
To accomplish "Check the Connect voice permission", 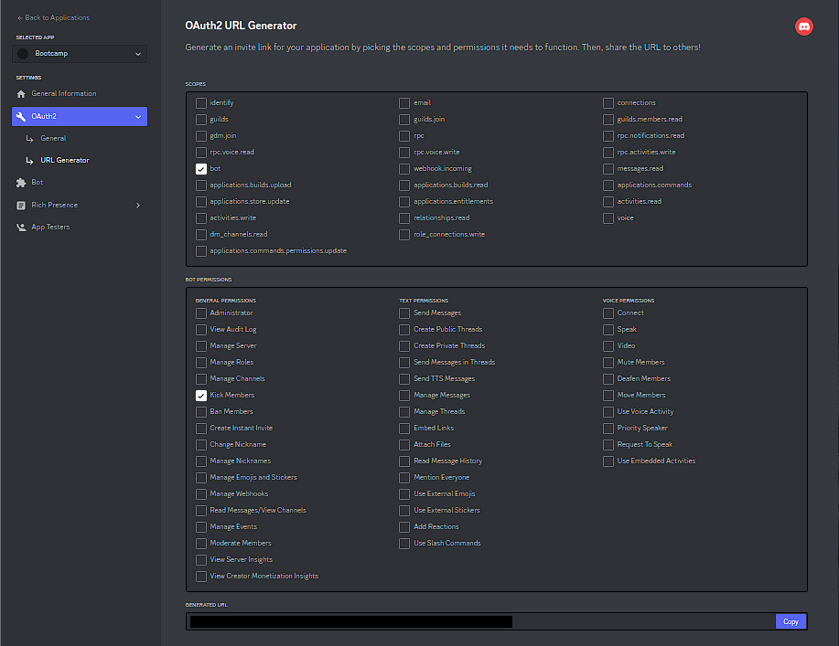I will pyautogui.click(x=608, y=313).
